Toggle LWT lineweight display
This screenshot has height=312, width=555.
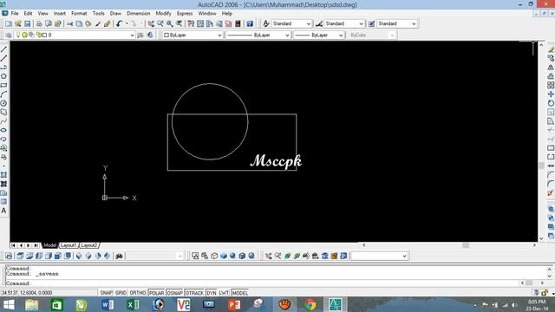224,293
